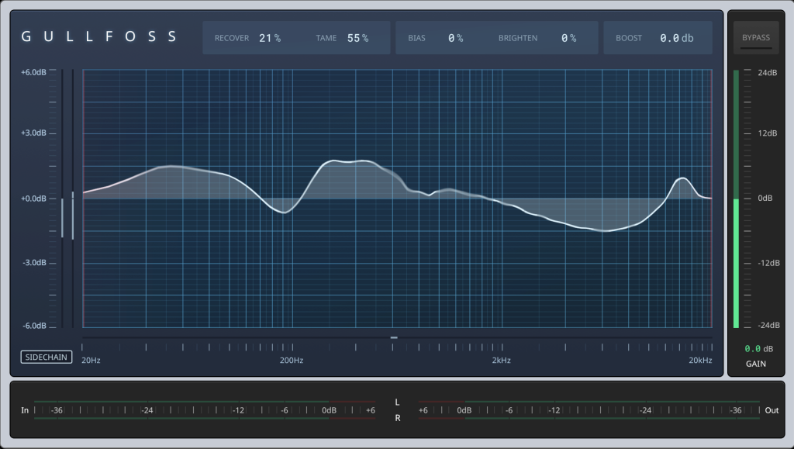794x449 pixels.
Task: Click the +0.0dB scale label
Action: click(33, 199)
